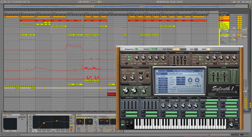Click the LFO 1 Rate knob
The image size is (252, 137).
click(164, 106)
